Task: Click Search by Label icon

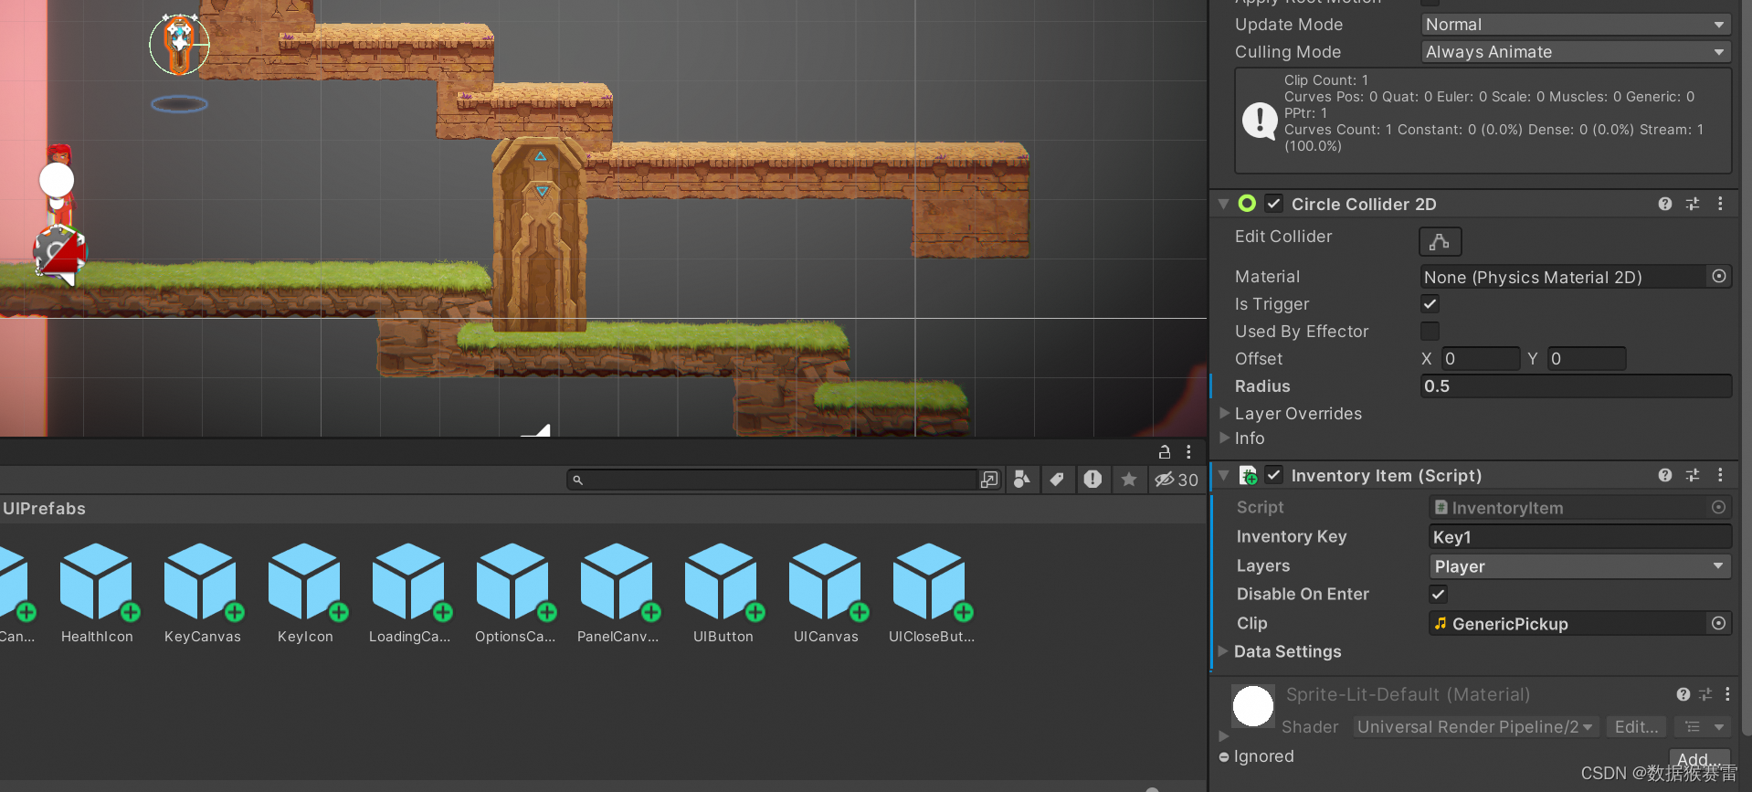Action: click(x=1057, y=480)
